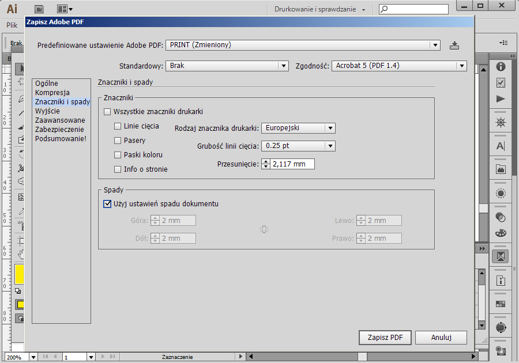
Task: Expand the Standardowy dropdown showing Brak
Action: pyautogui.click(x=227, y=66)
